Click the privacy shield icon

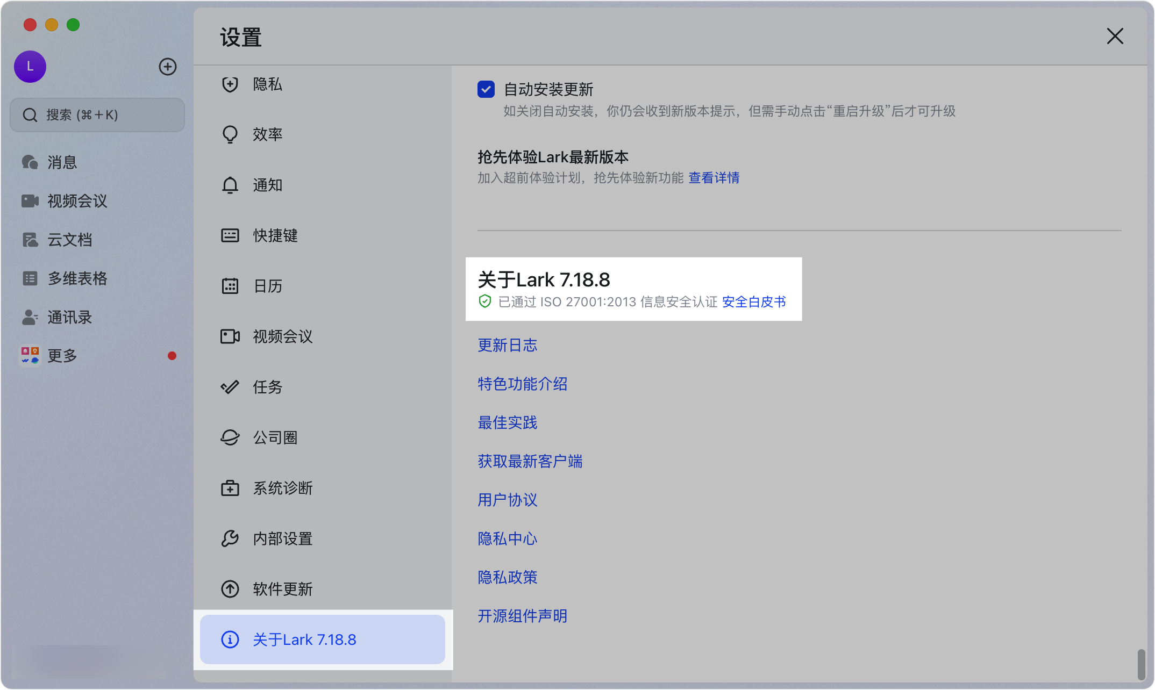click(x=230, y=84)
